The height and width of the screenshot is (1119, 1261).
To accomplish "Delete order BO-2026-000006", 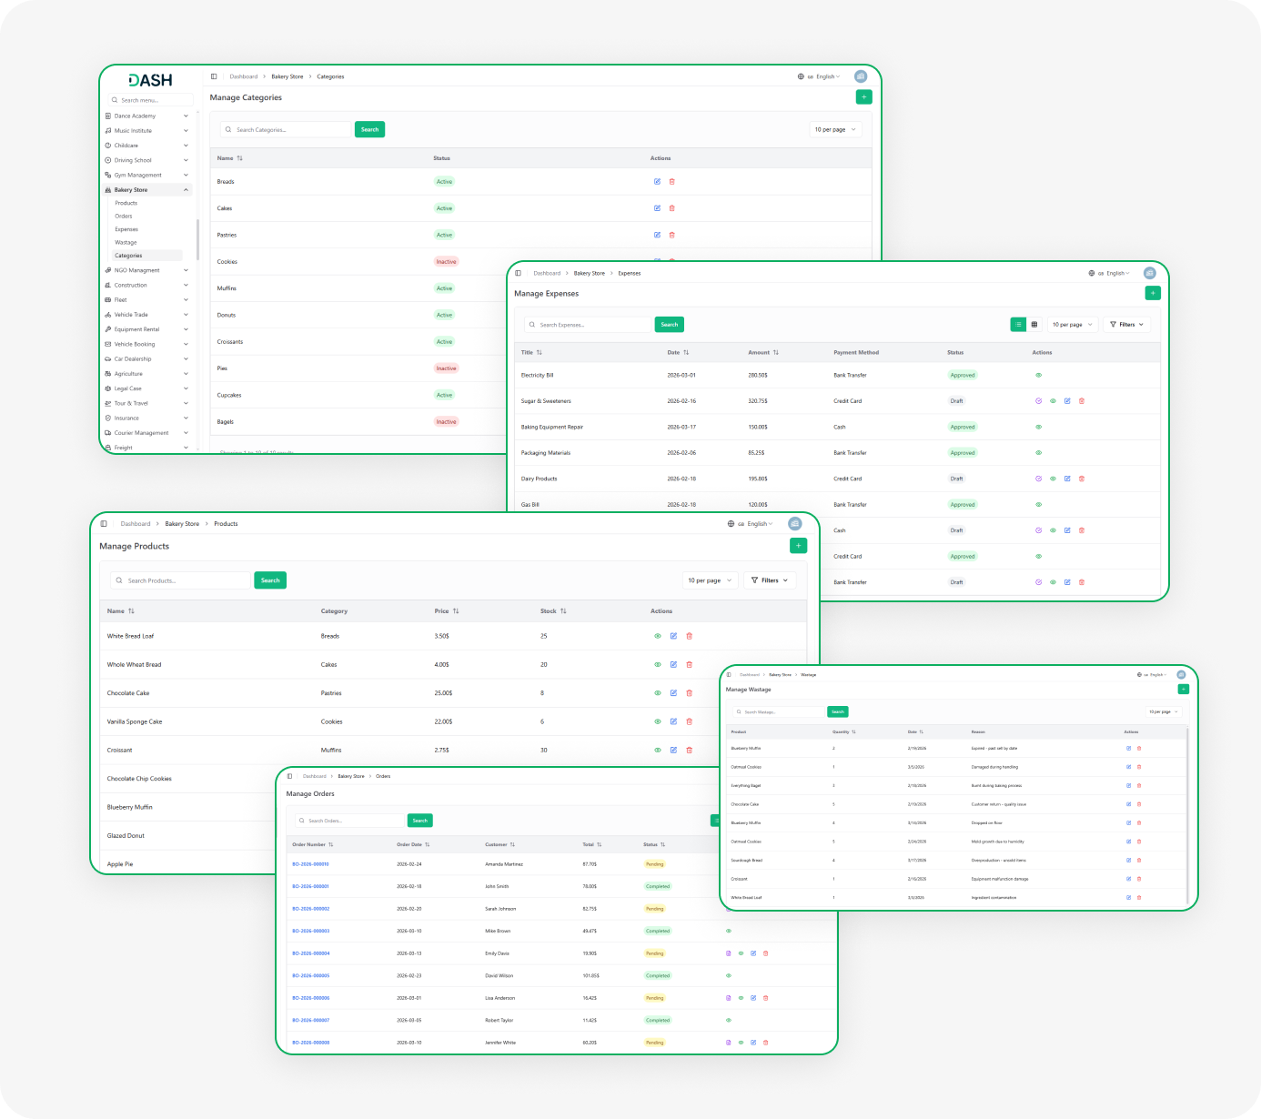I will coord(765,998).
